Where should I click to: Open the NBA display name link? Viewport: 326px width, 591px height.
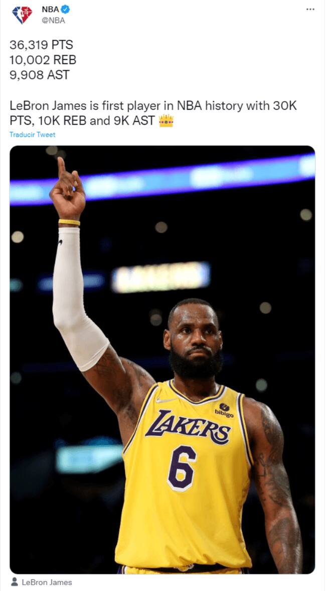tap(50, 10)
